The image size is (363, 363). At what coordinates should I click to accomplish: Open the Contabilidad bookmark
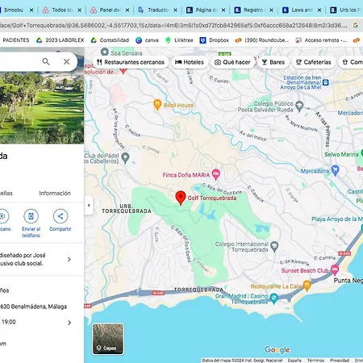[111, 40]
